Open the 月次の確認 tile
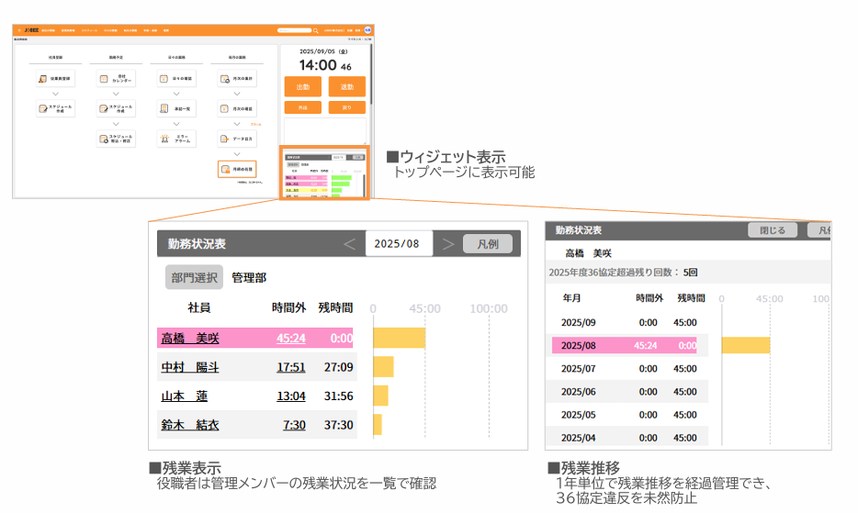This screenshot has width=858, height=513. point(237,108)
